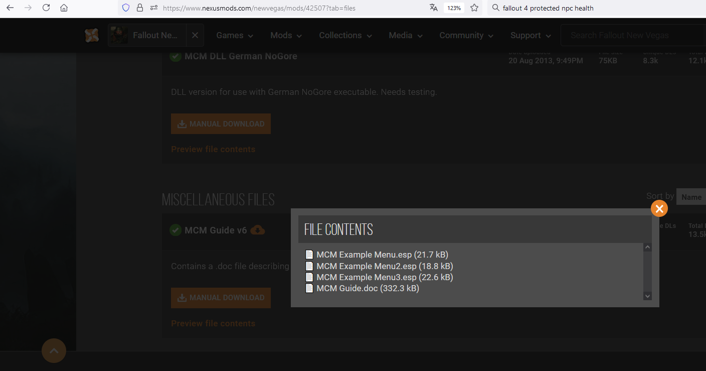Select MCM Example Menu.esp in file list

(x=382, y=255)
